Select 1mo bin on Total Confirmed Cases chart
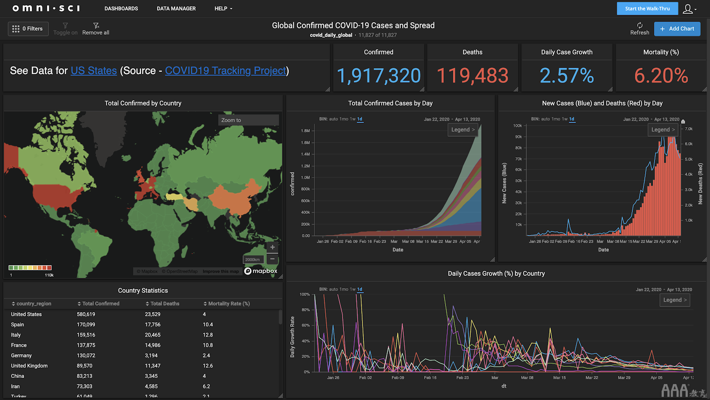Image resolution: width=710 pixels, height=400 pixels. click(344, 119)
